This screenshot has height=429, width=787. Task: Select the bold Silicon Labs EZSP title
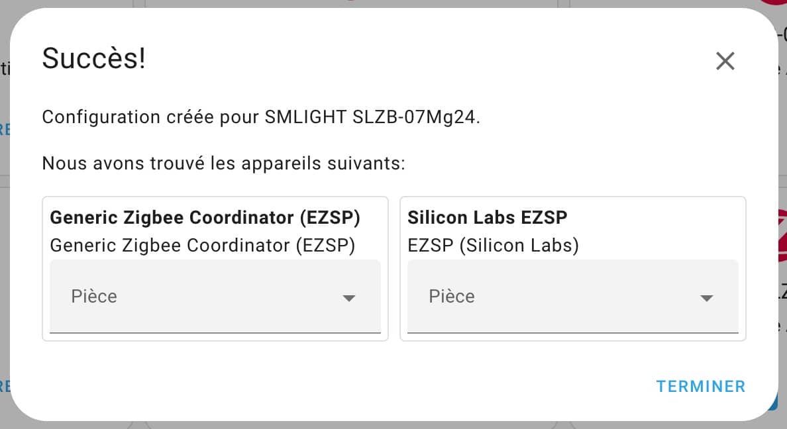click(x=487, y=217)
